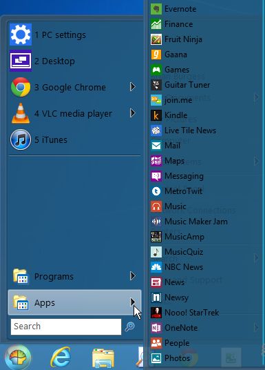Launch MetroTwit from its icon

(156, 191)
